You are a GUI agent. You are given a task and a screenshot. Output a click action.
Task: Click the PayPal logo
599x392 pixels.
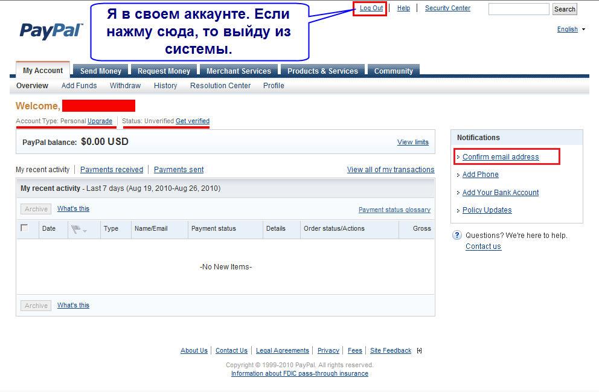click(x=51, y=31)
